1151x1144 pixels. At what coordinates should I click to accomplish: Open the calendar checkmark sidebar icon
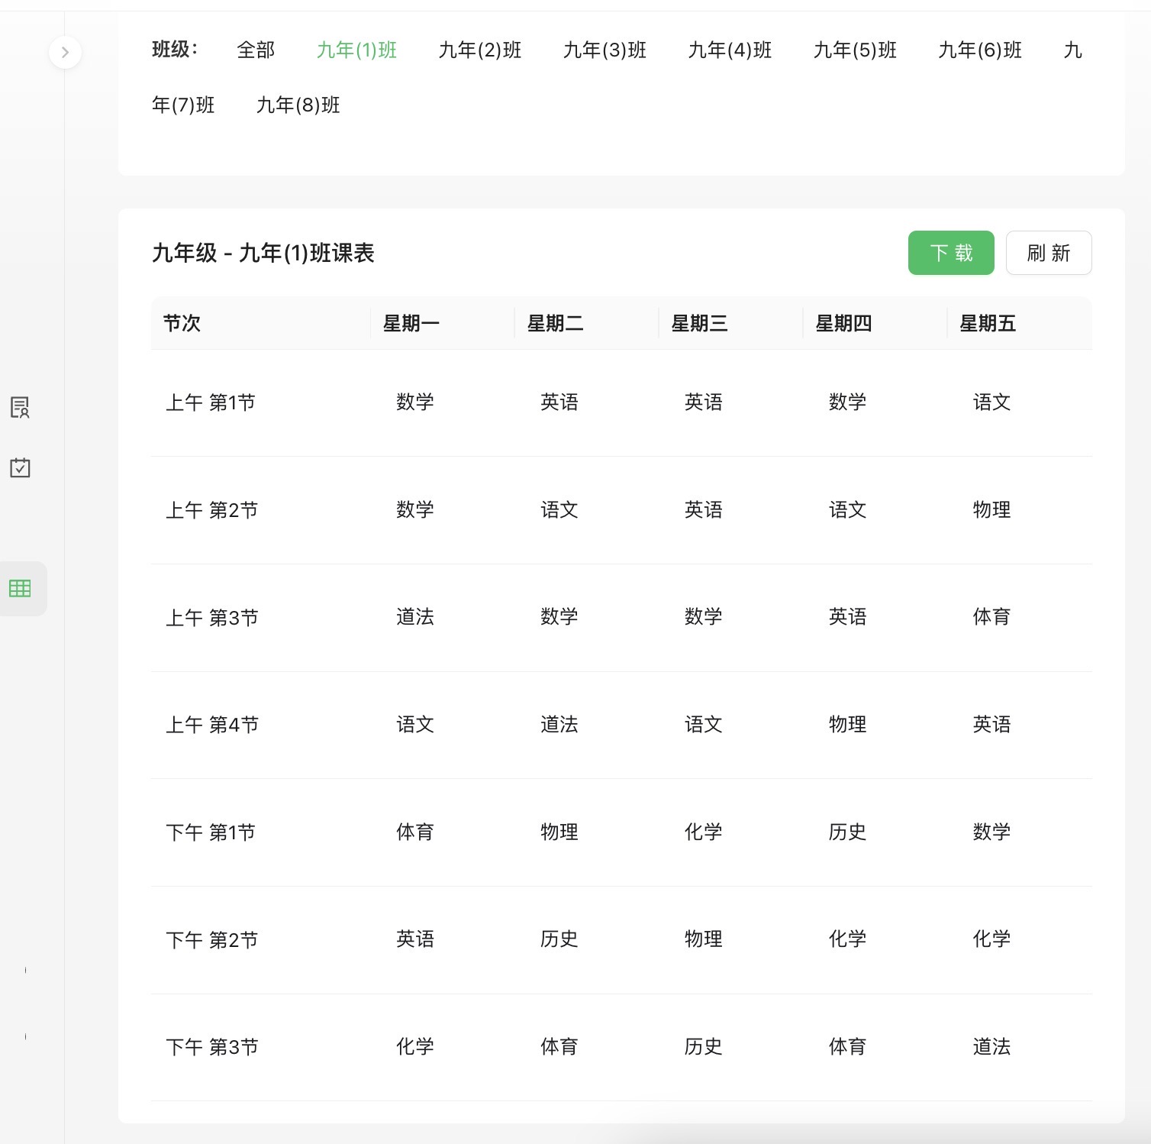coord(20,467)
